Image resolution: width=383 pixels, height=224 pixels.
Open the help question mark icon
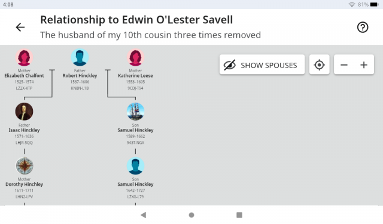363,27
